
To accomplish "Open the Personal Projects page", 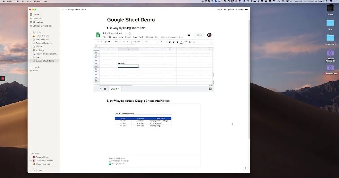I will 44,43.
